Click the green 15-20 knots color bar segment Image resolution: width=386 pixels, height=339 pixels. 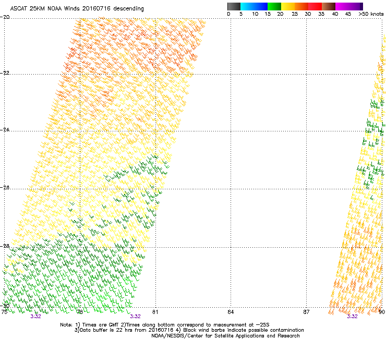coord(274,6)
